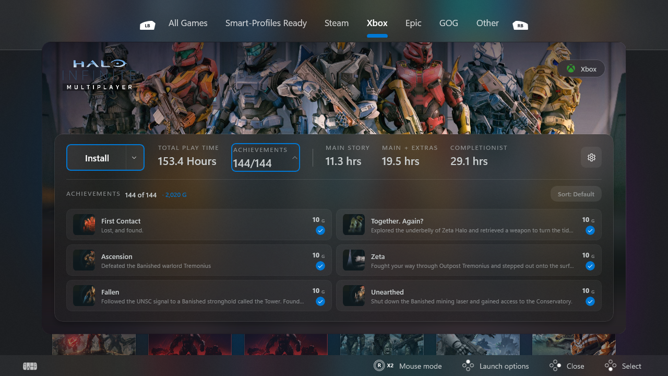Open the Install options dropdown arrow

click(135, 158)
